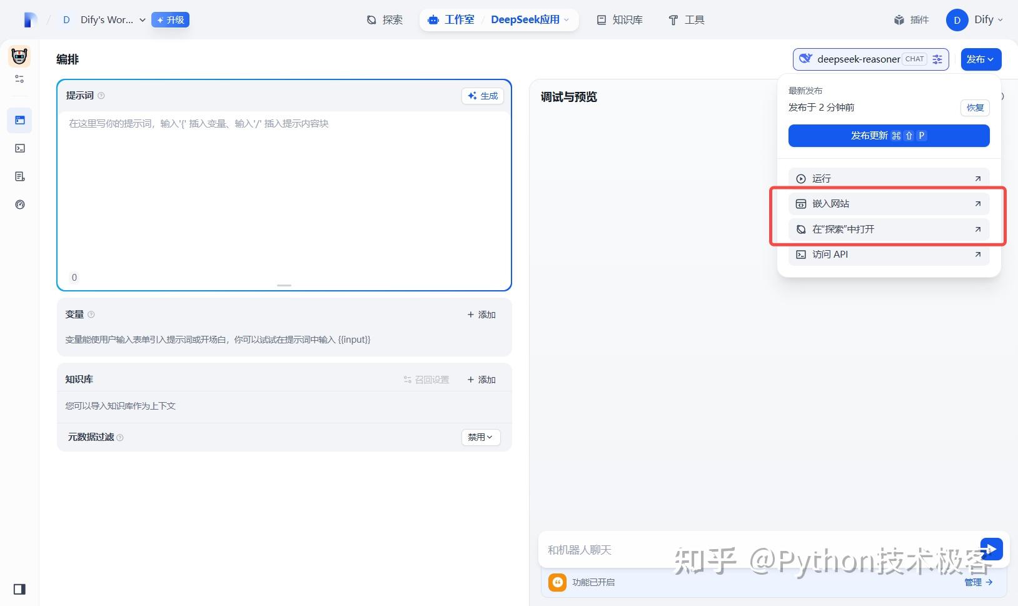The width and height of the screenshot is (1018, 606).
Task: Click 发布更新 publish update button
Action: tap(889, 136)
